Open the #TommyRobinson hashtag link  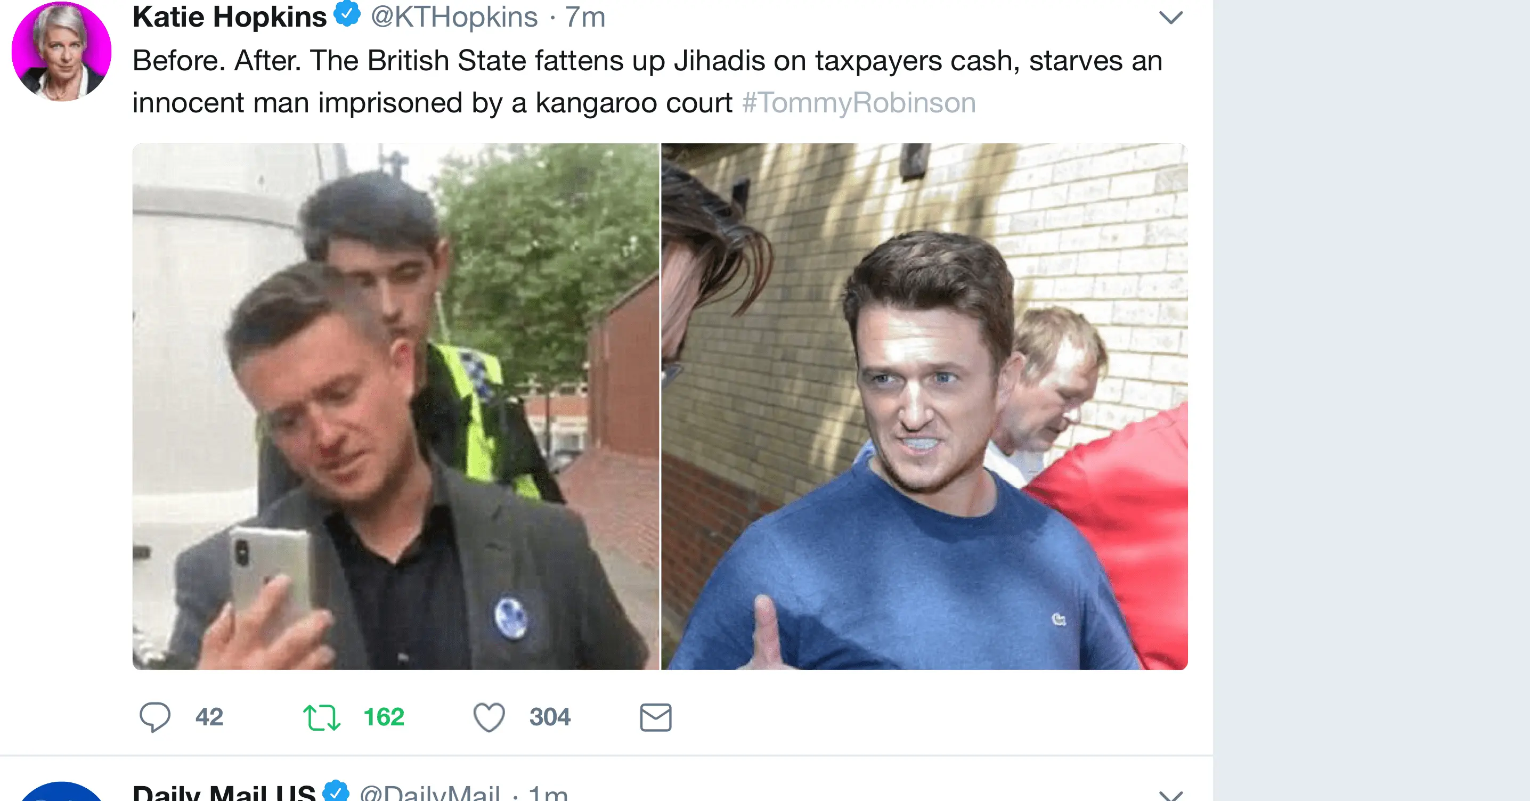point(859,103)
